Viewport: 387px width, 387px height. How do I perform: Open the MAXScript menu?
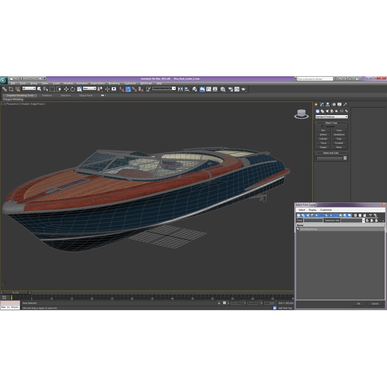coord(146,83)
